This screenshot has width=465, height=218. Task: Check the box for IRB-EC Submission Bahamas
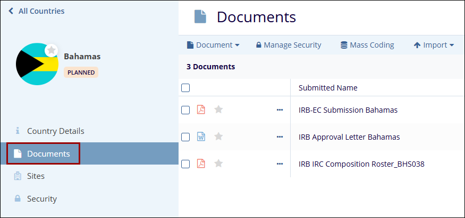185,110
